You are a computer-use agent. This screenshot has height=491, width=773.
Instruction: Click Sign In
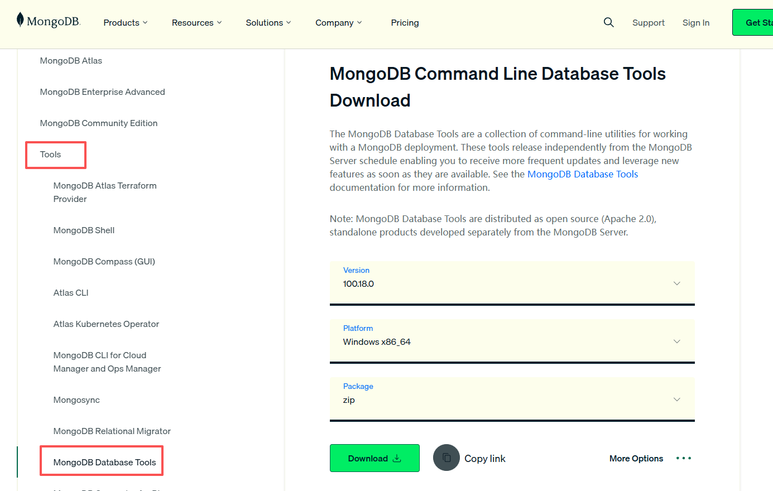[x=696, y=23]
